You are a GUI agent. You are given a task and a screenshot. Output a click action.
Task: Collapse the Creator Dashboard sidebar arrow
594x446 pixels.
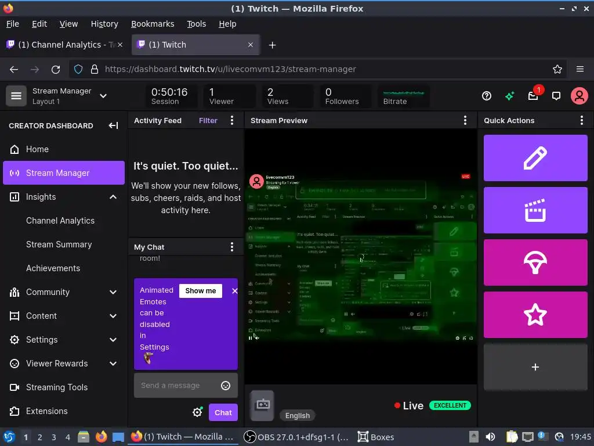(x=113, y=125)
